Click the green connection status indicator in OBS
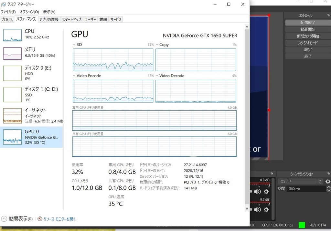The width and height of the screenshot is (331, 231). [x=302, y=225]
